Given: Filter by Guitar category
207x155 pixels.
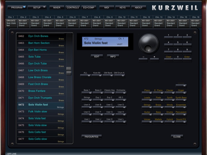Looking at the screenshot, I should (x=147, y=115).
